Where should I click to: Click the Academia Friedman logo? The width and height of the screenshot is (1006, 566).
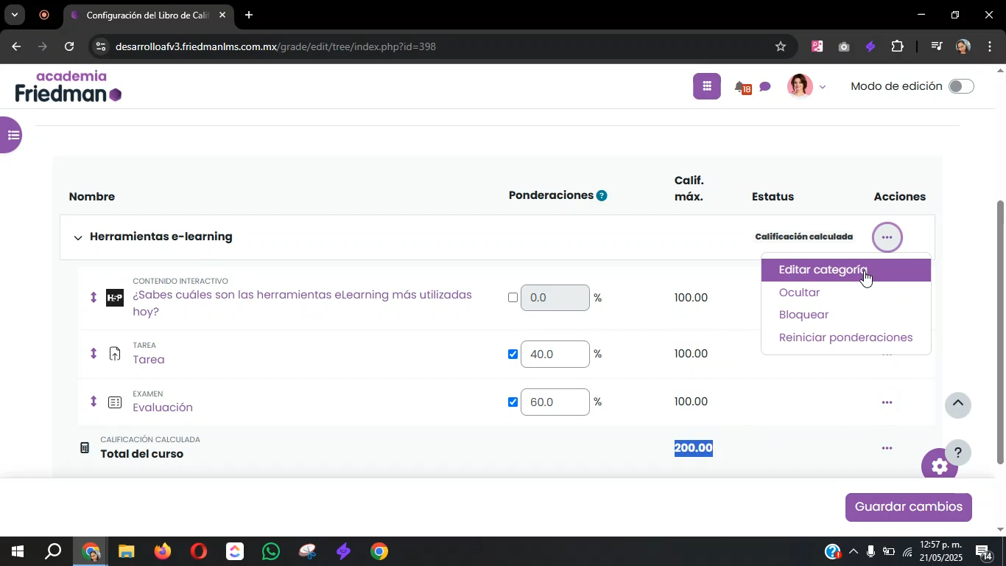point(68,86)
